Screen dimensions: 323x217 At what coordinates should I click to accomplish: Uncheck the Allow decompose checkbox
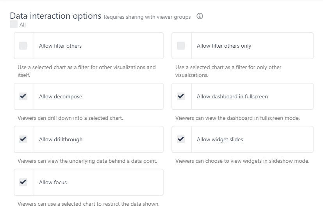click(x=23, y=96)
